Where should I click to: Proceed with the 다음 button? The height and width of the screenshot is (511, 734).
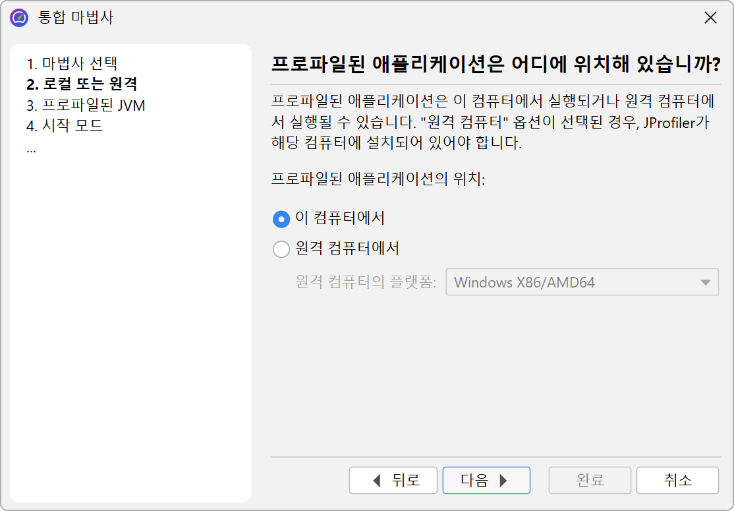click(486, 480)
